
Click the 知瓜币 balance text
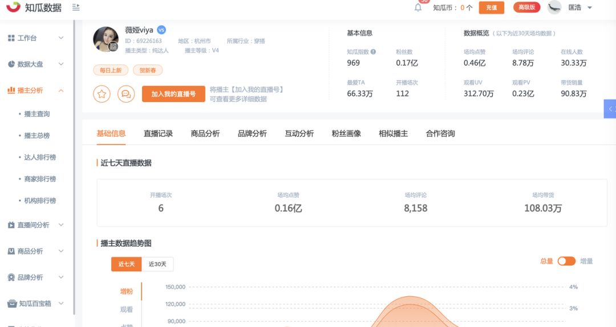(x=452, y=7)
